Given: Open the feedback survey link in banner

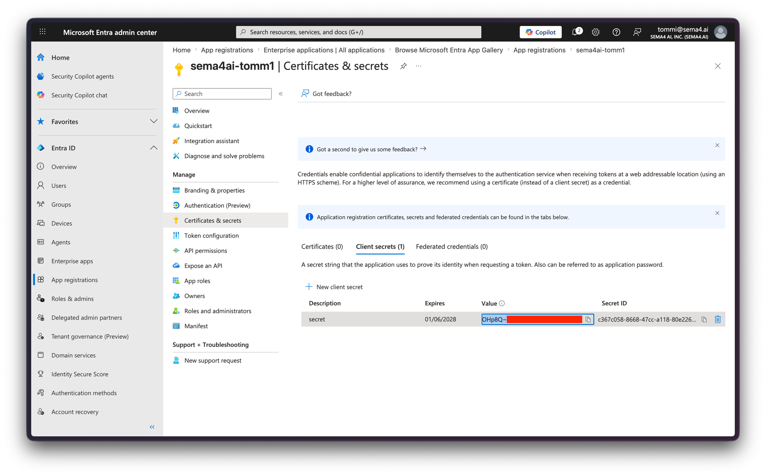Looking at the screenshot, I should (x=372, y=149).
